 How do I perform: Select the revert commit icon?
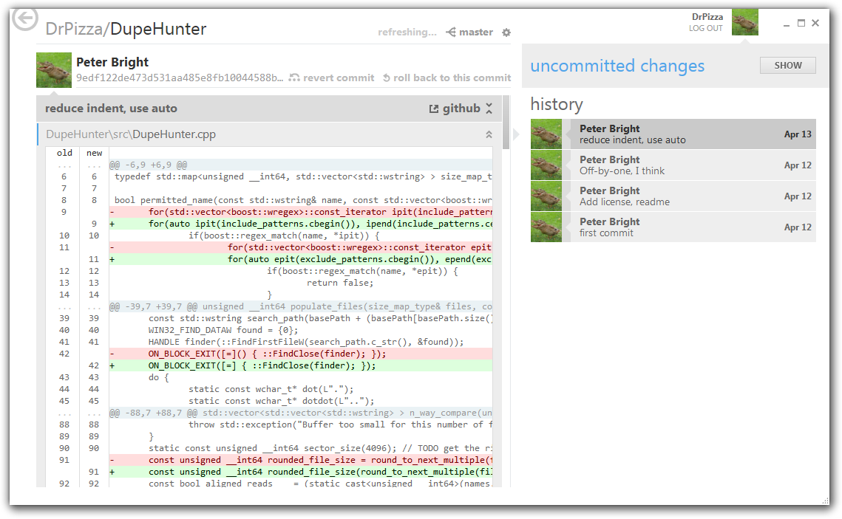pos(294,78)
